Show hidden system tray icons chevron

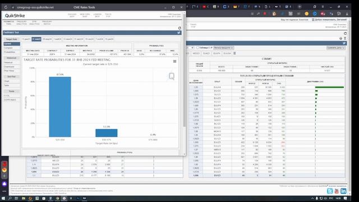312,198
